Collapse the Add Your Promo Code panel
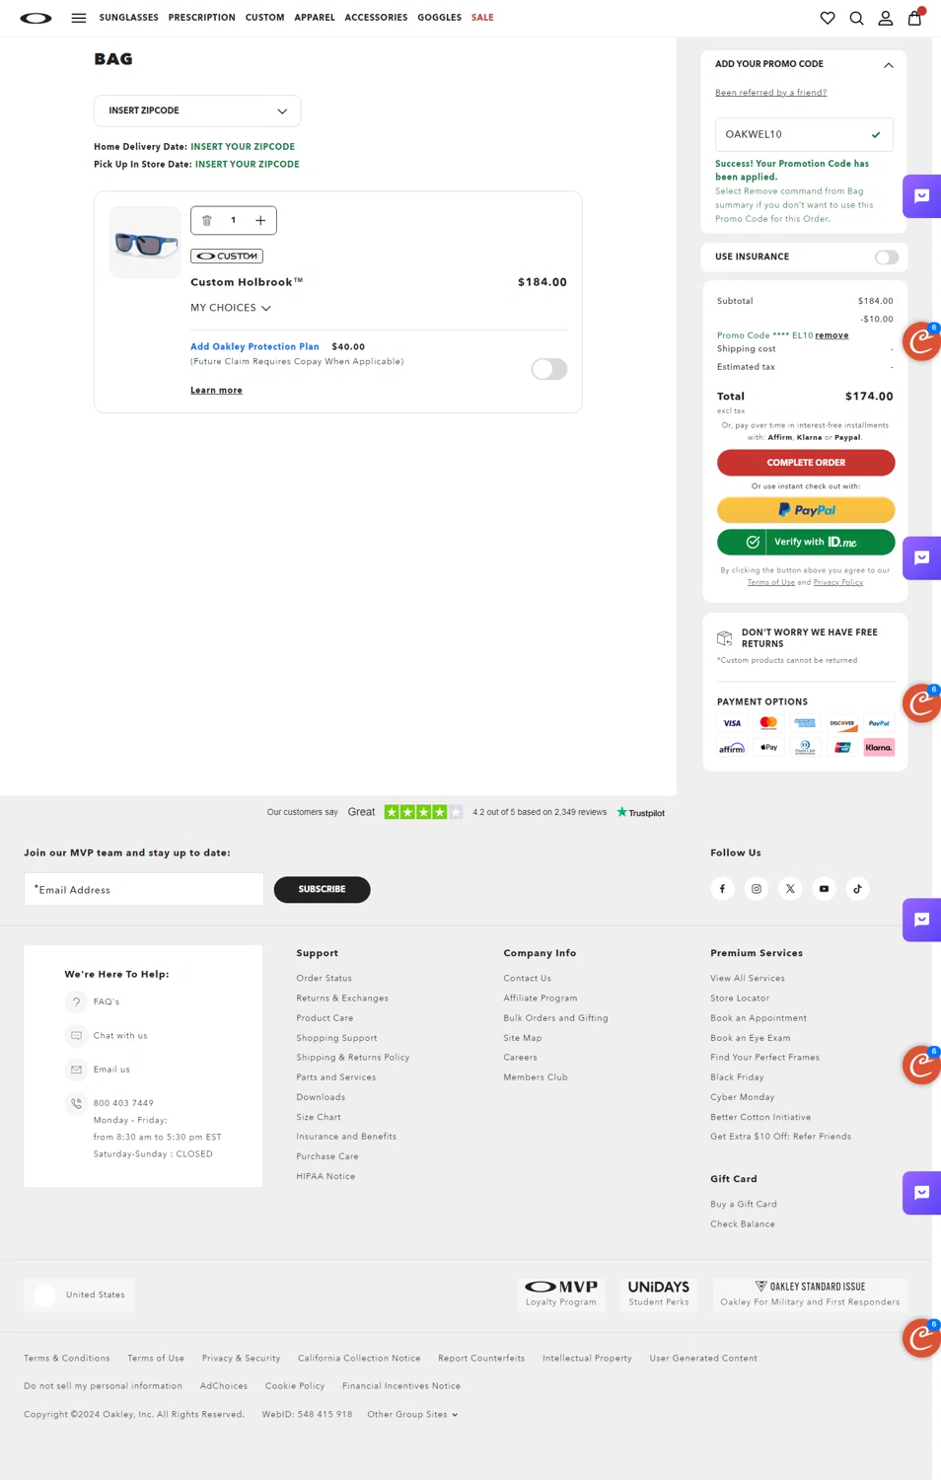The height and width of the screenshot is (1480, 941). 888,65
